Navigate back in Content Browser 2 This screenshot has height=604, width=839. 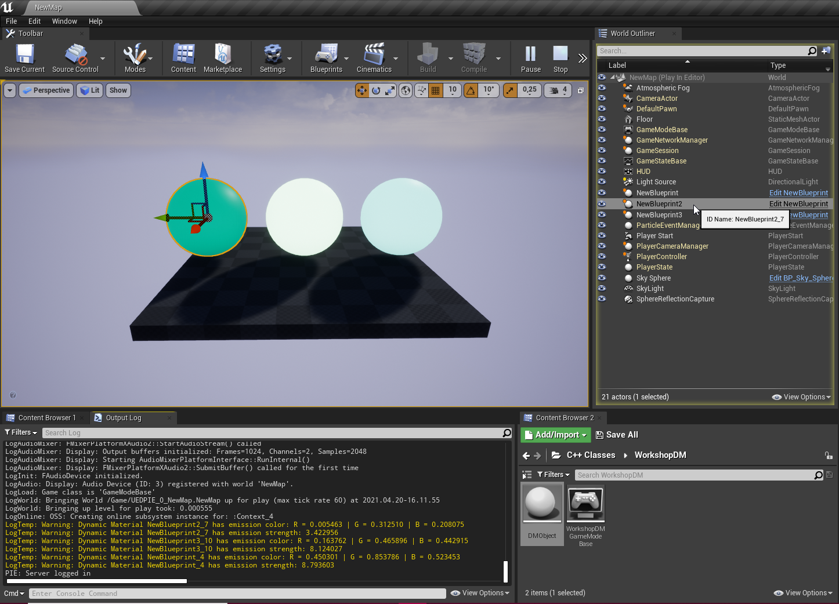click(526, 456)
